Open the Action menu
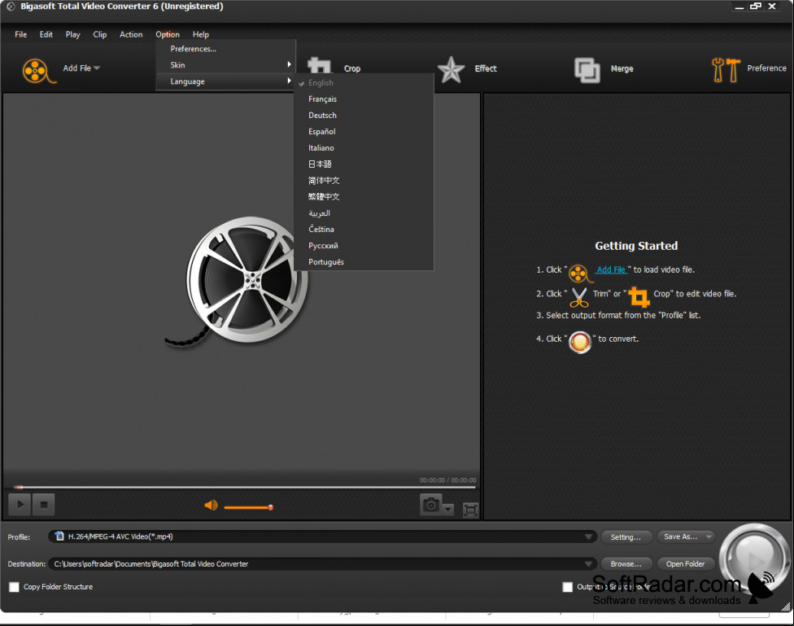Screen dimensions: 794x626 [x=131, y=34]
